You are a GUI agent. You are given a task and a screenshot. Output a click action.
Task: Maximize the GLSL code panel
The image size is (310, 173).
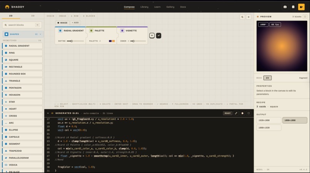coord(248,113)
